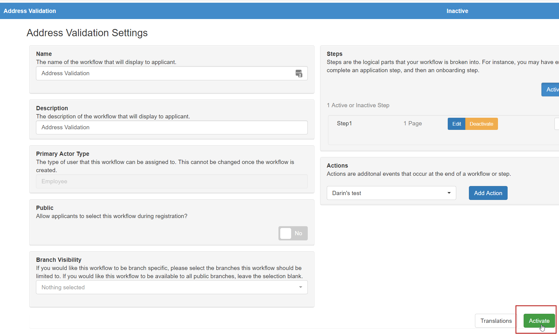Image resolution: width=559 pixels, height=334 pixels.
Task: Toggle the Public switch showing No
Action: click(293, 233)
